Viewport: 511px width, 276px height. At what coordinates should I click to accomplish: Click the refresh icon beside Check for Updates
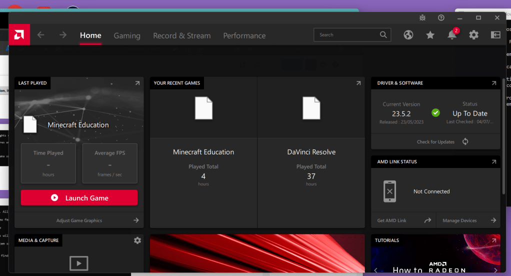click(x=465, y=141)
